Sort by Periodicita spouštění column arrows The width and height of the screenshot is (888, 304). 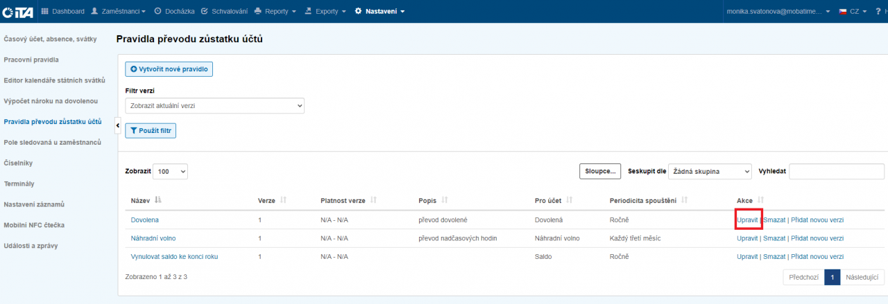tap(685, 200)
